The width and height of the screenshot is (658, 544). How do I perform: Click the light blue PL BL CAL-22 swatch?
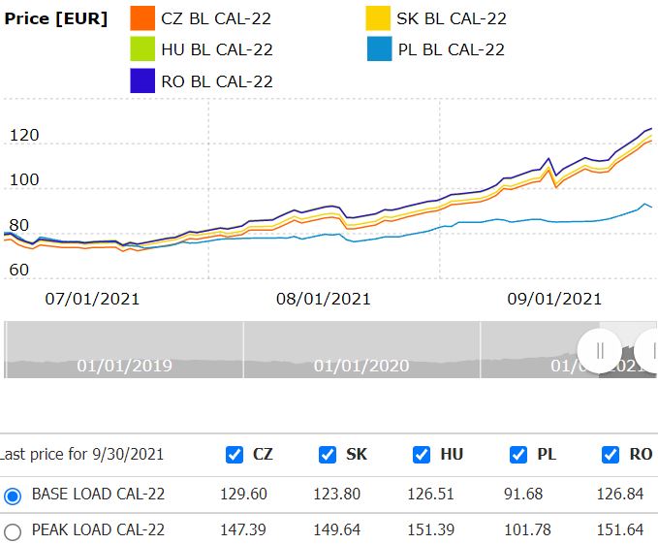(x=380, y=49)
